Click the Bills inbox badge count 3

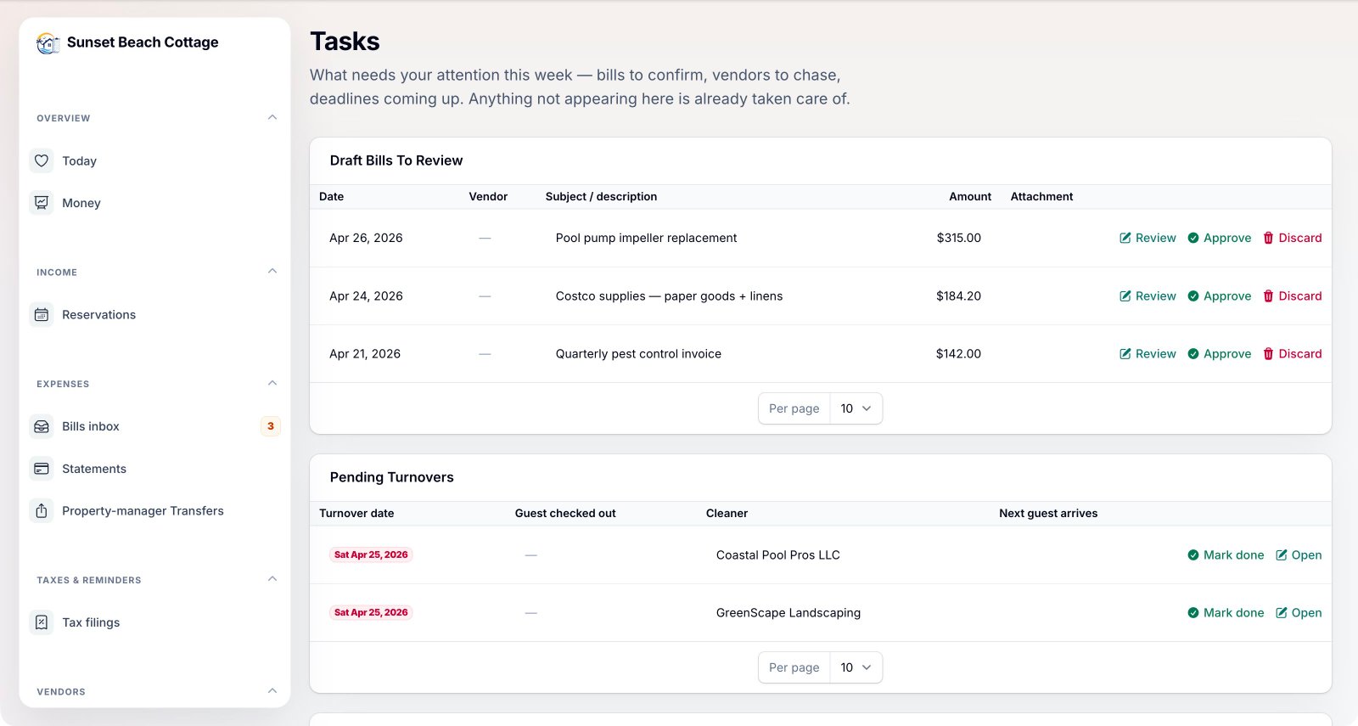[x=271, y=426]
